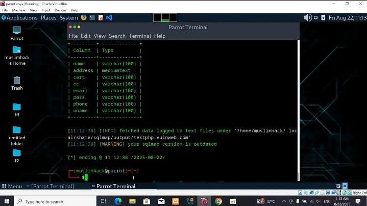Click the 'mediumtext' type in terminal output
This screenshot has height=206, width=367.
[116, 70]
